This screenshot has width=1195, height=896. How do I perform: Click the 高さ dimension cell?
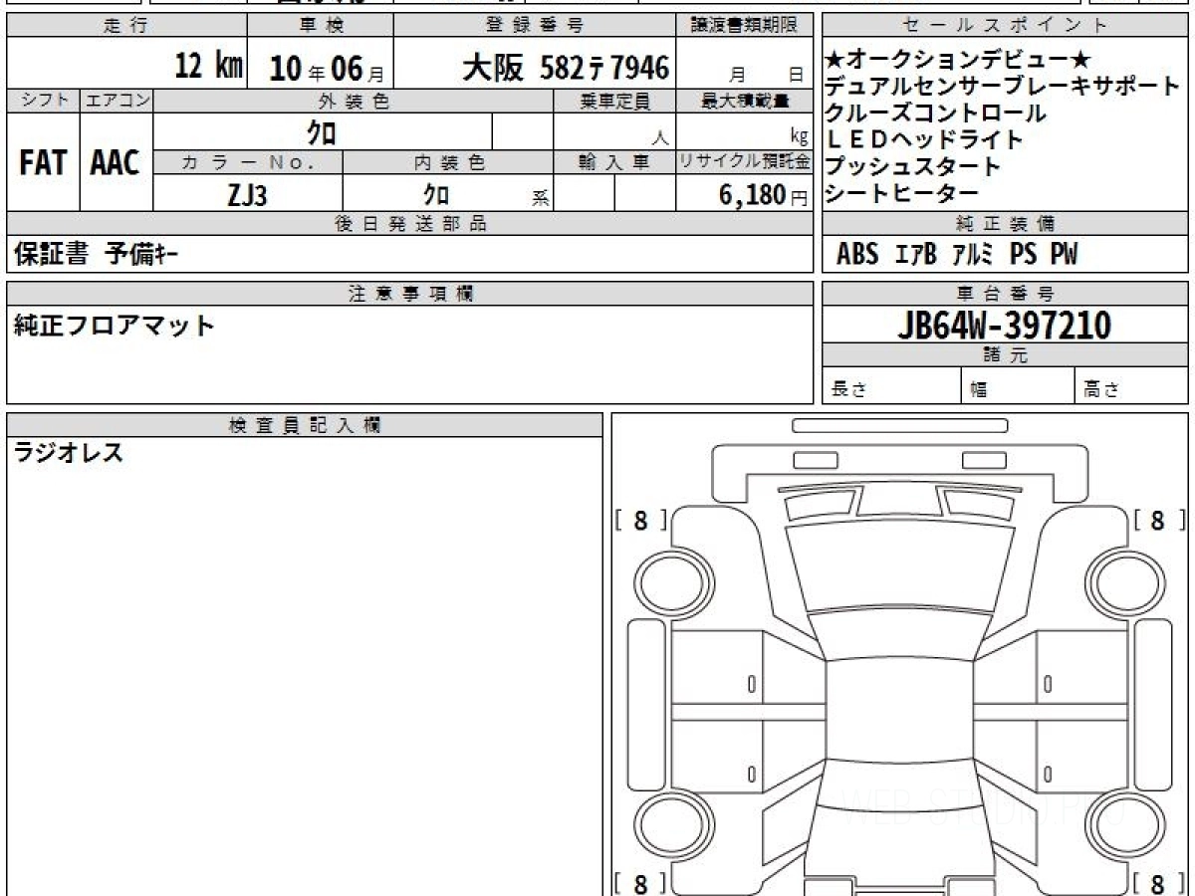pos(1132,386)
